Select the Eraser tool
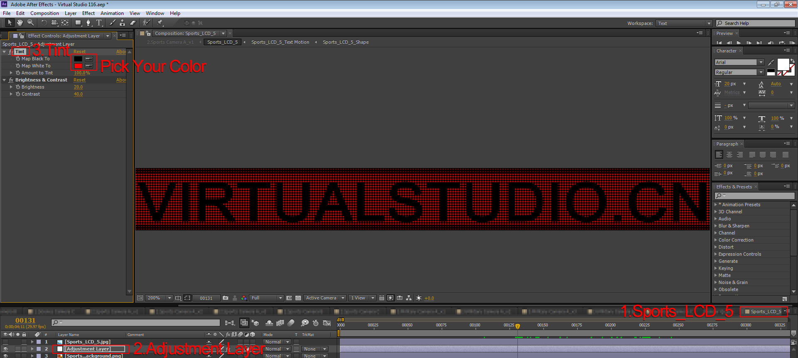This screenshot has height=358, width=798. (133, 22)
